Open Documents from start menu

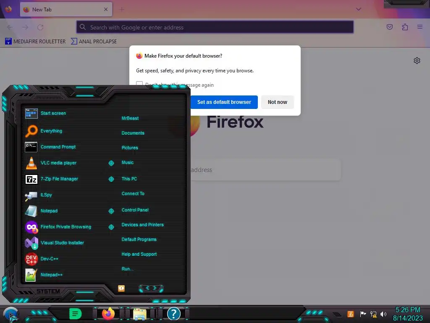pos(133,133)
